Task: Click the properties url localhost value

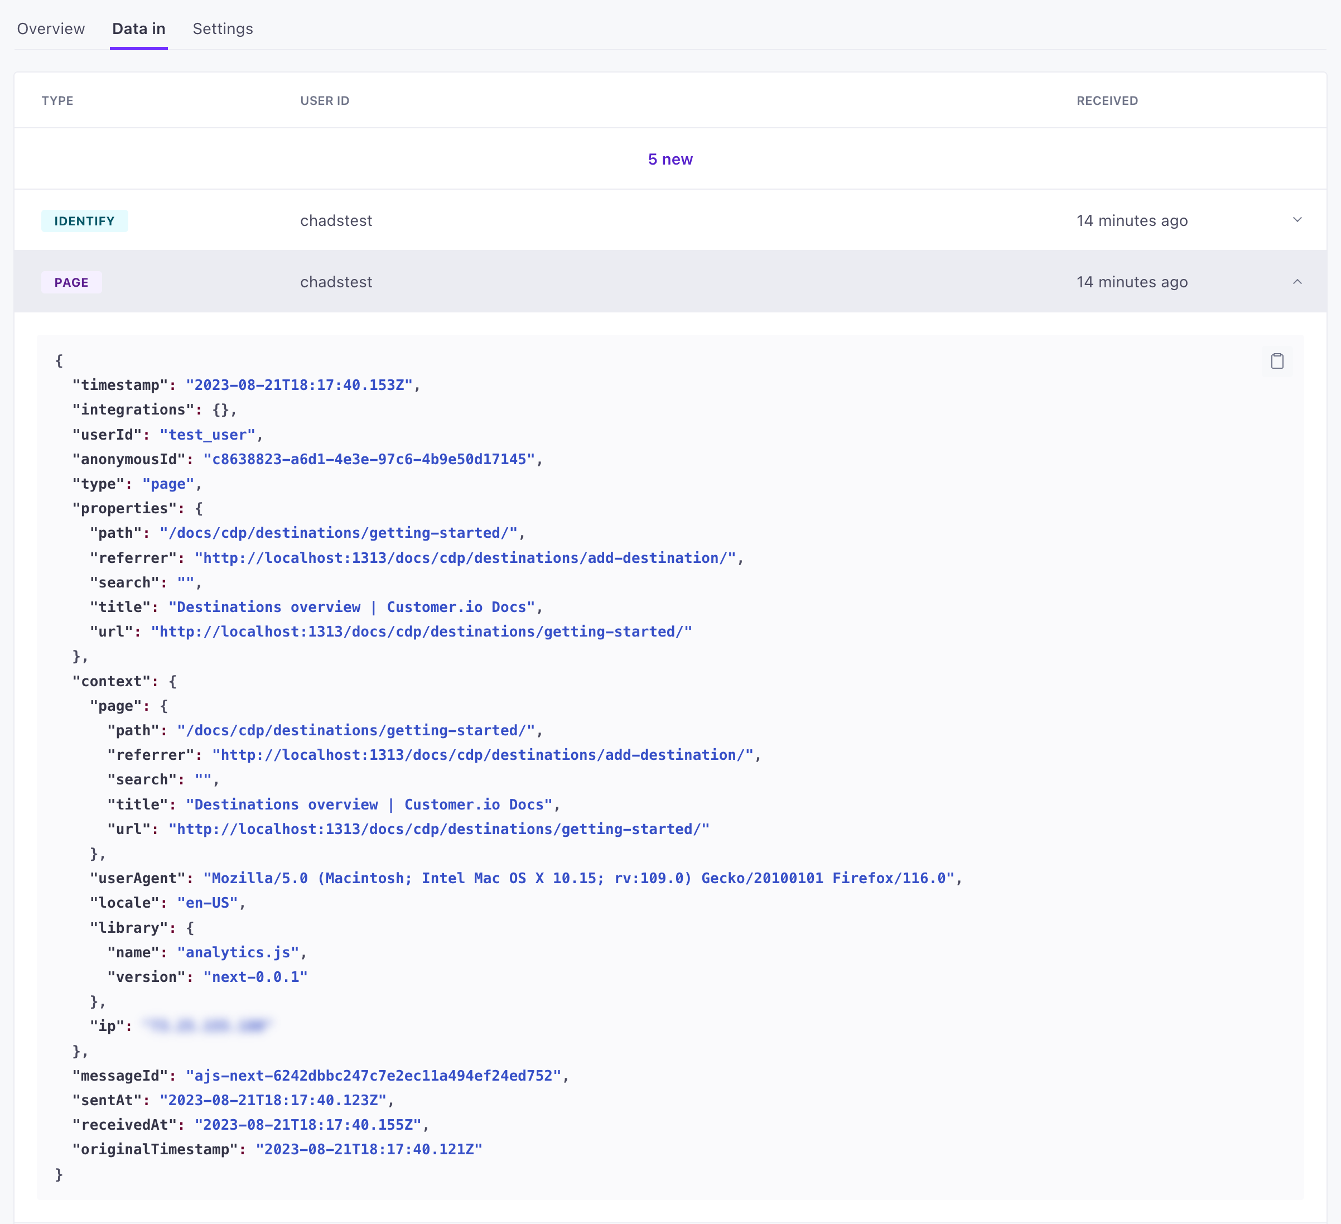Action: click(x=422, y=632)
